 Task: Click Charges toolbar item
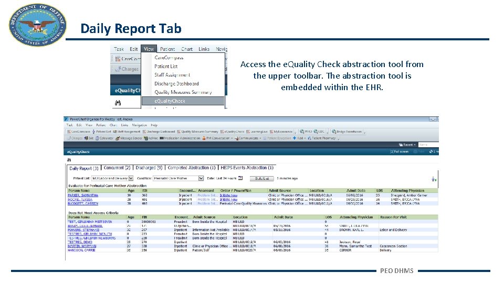point(75,138)
